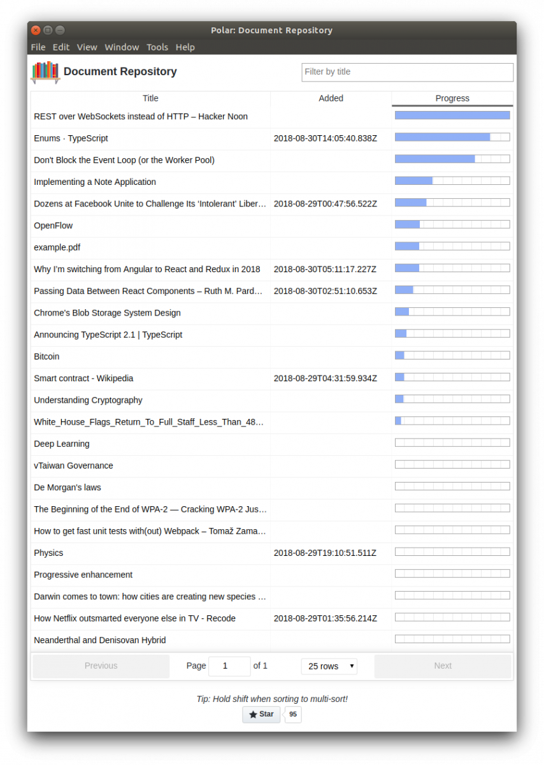Screen dimensions: 544x765
Task: Open the Tools menu
Action: pyautogui.click(x=157, y=47)
